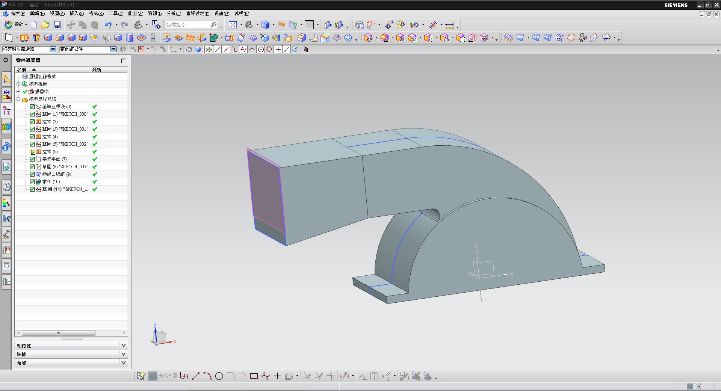Screen dimensions: 721x391
Task: Expand the 攝像機 tree node
Action: pyautogui.click(x=18, y=91)
